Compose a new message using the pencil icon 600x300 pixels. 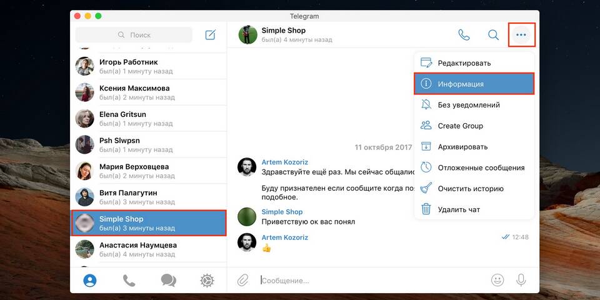tap(211, 35)
